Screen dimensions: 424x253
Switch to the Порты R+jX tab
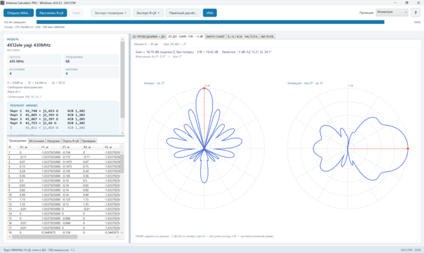71,141
